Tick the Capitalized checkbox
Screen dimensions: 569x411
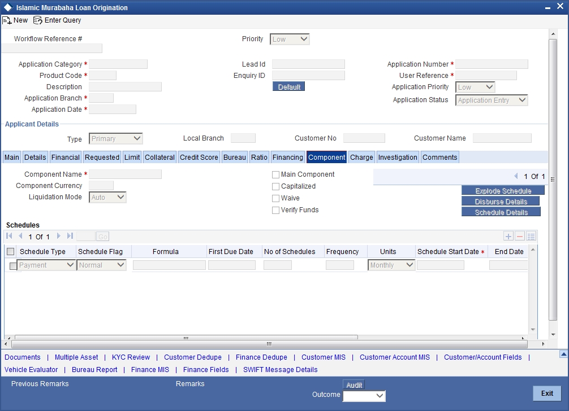(x=276, y=186)
